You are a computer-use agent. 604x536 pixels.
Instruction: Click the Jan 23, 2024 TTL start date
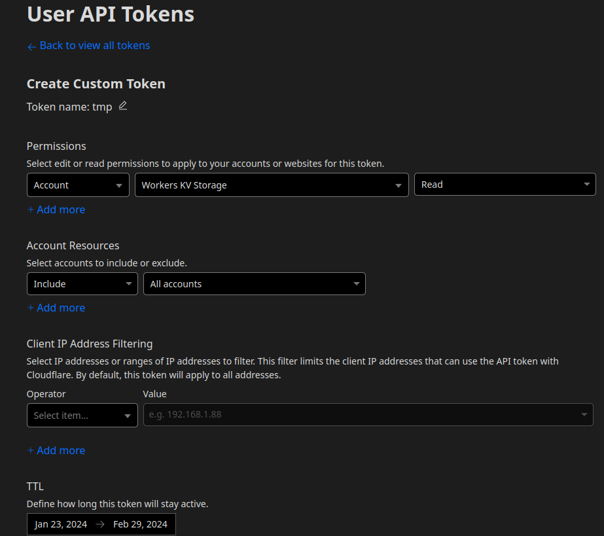click(61, 524)
